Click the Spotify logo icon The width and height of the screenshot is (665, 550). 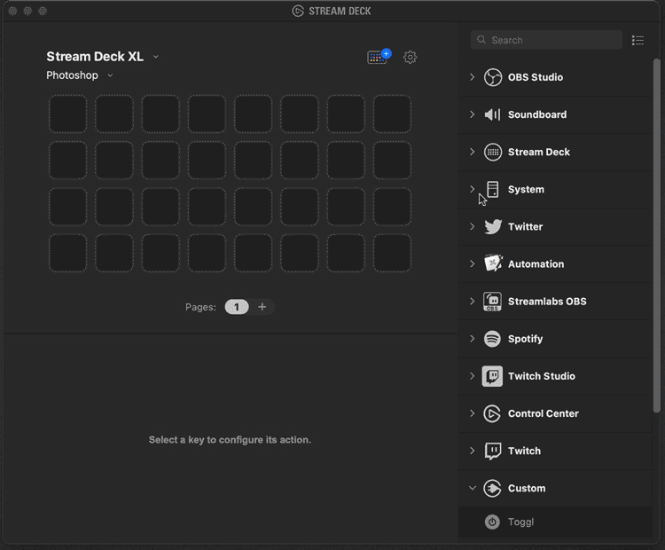tap(492, 339)
